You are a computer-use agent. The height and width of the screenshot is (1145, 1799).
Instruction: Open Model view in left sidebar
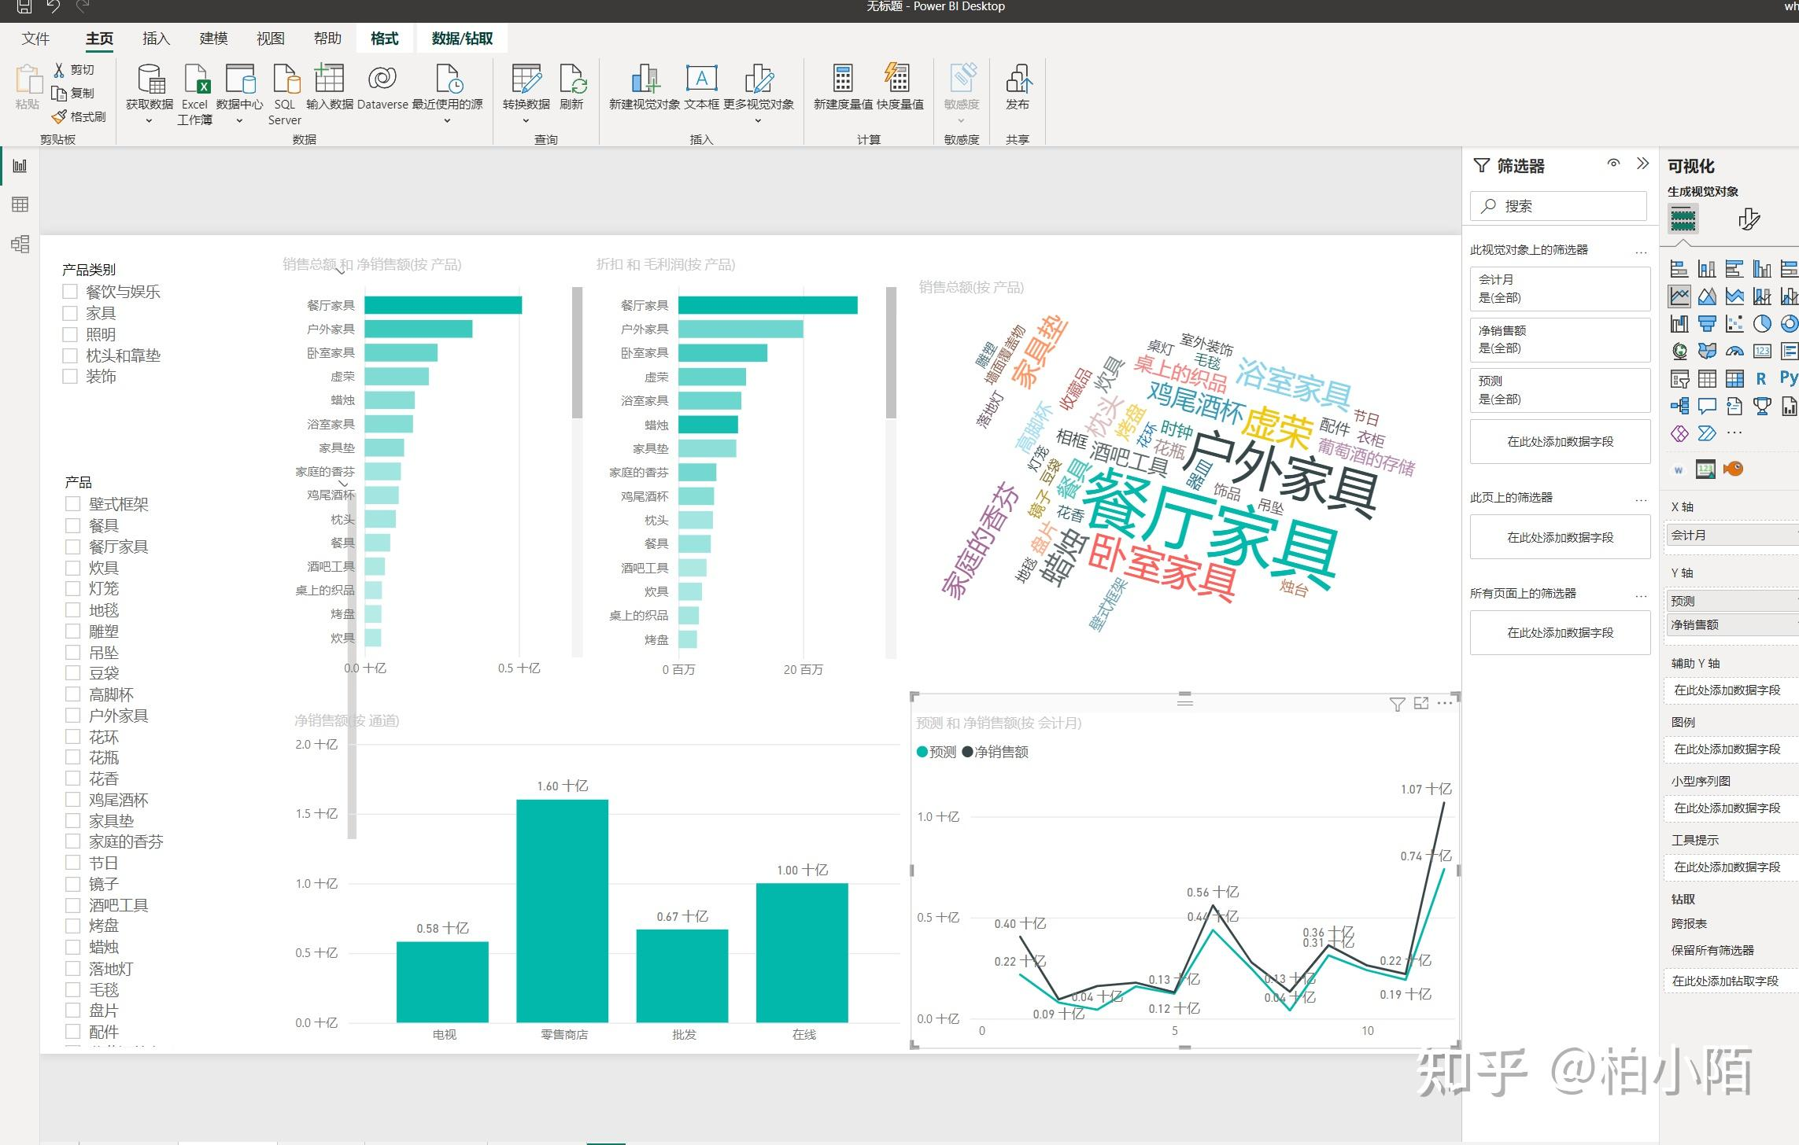[x=20, y=244]
